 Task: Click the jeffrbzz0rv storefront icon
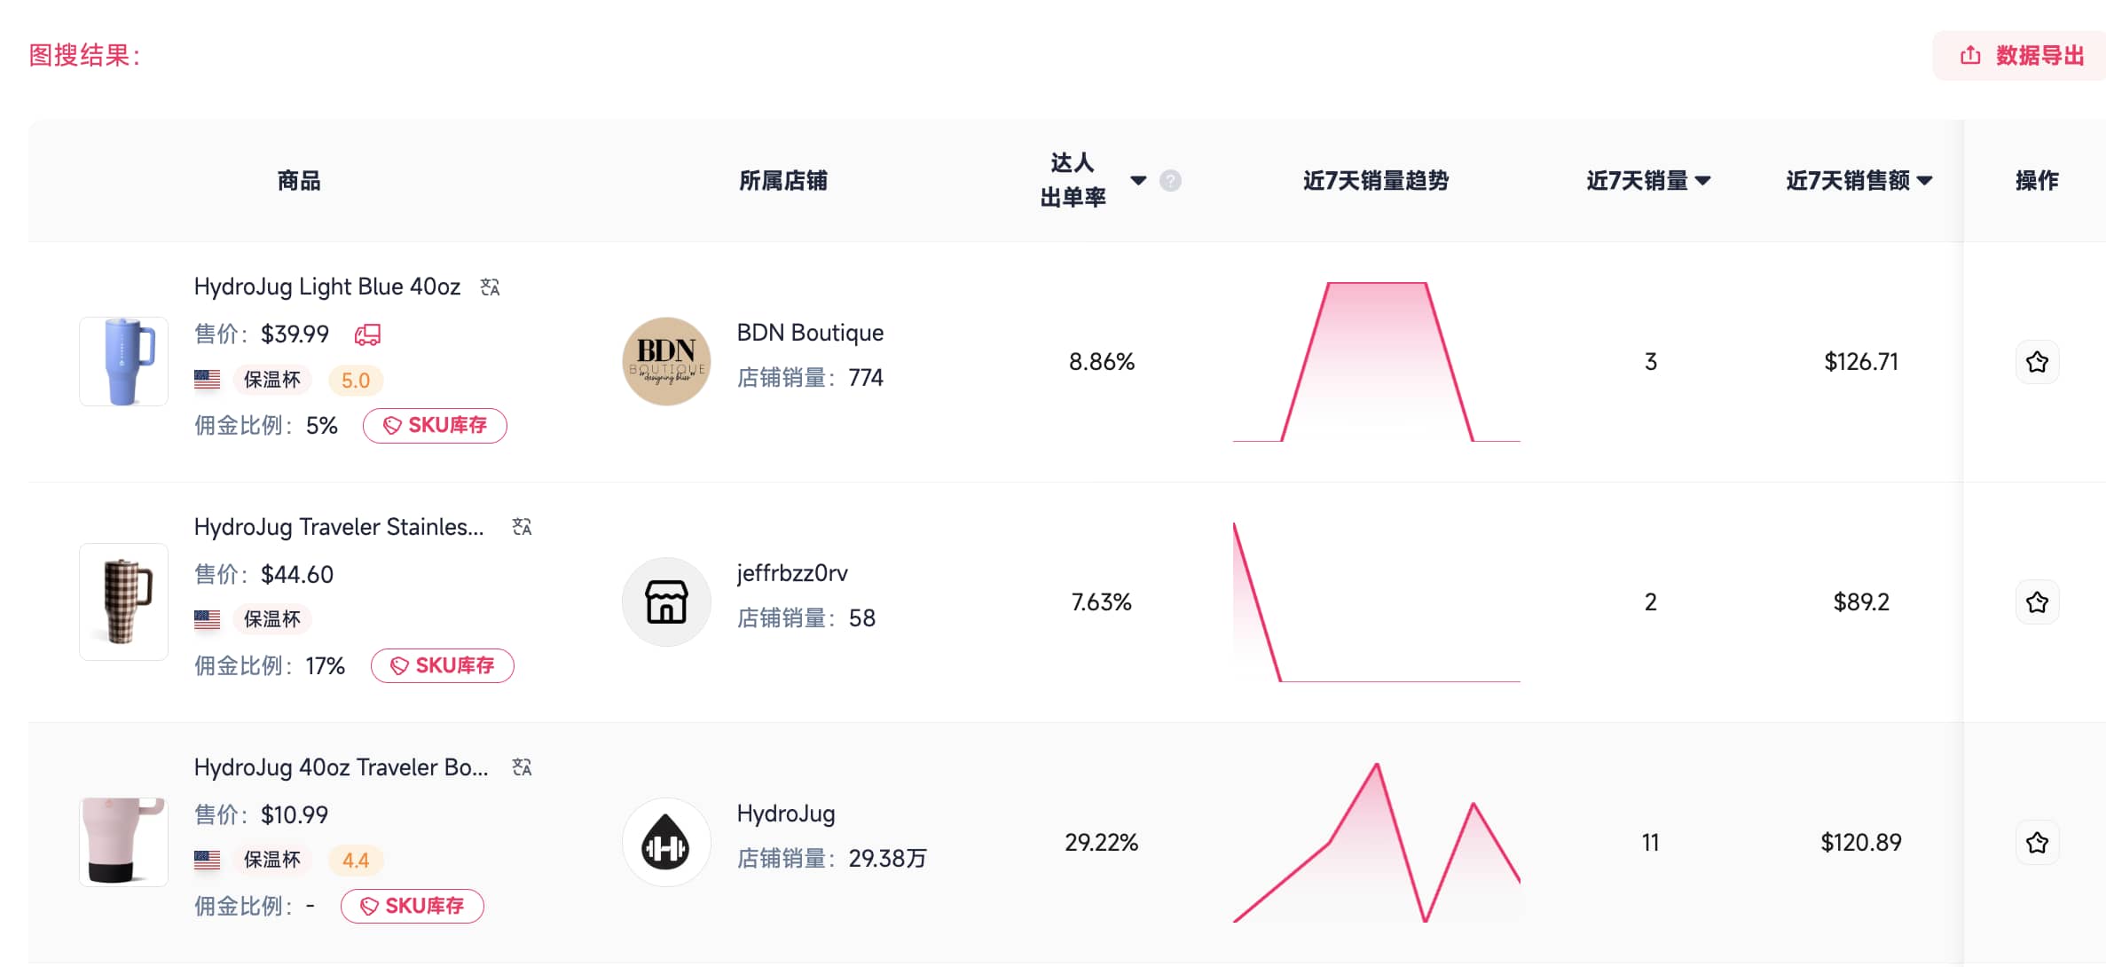point(666,601)
